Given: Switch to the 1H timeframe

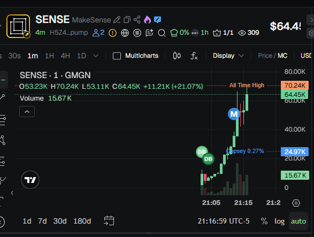Looking at the screenshot, I should 49,56.
